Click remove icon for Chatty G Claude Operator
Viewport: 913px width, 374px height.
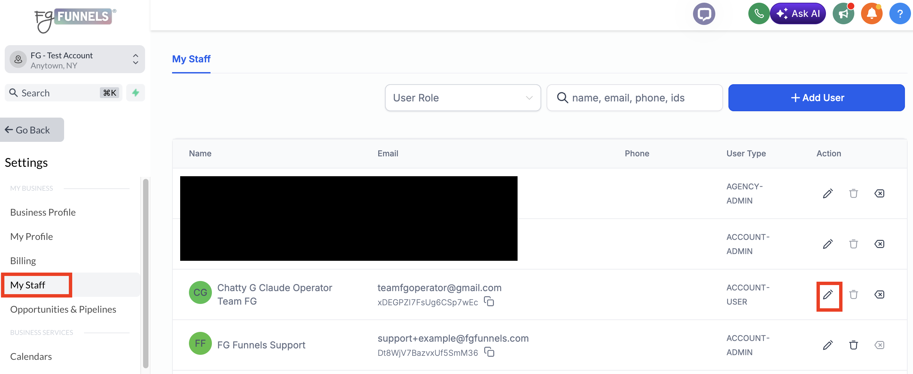click(879, 295)
